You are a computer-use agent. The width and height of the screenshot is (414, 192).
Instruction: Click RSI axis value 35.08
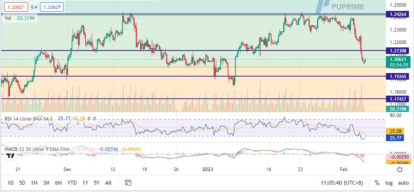(x=395, y=131)
